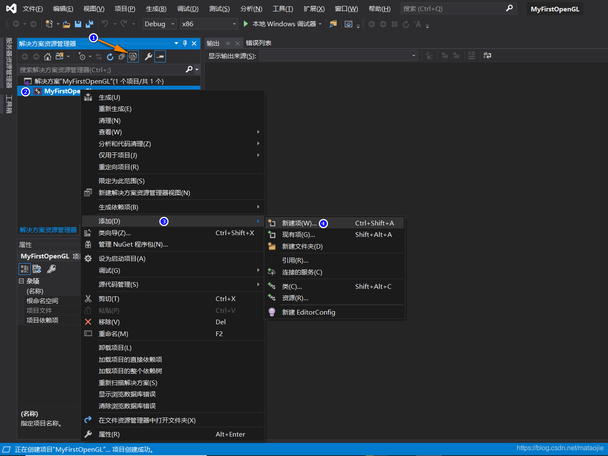Click the alphabetical sort icon in Properties panel
The width and height of the screenshot is (608, 456).
pyautogui.click(x=37, y=269)
